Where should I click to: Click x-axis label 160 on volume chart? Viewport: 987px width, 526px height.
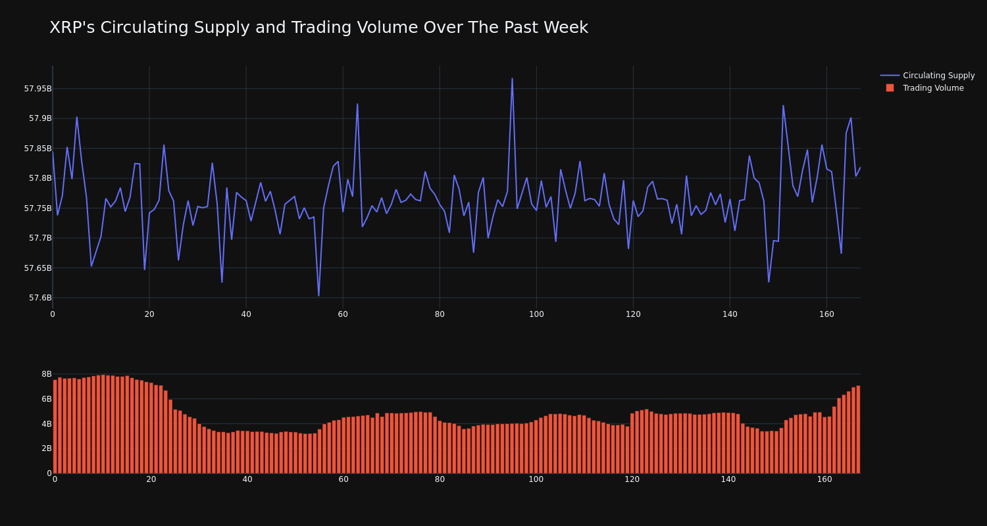tap(824, 479)
